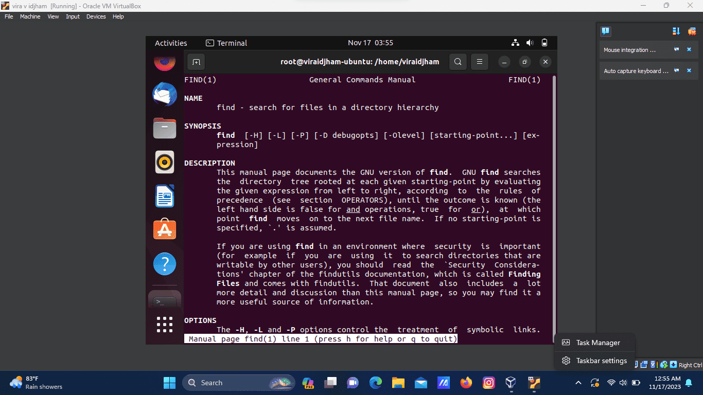
Task: Click Windows Start button
Action: pyautogui.click(x=169, y=383)
